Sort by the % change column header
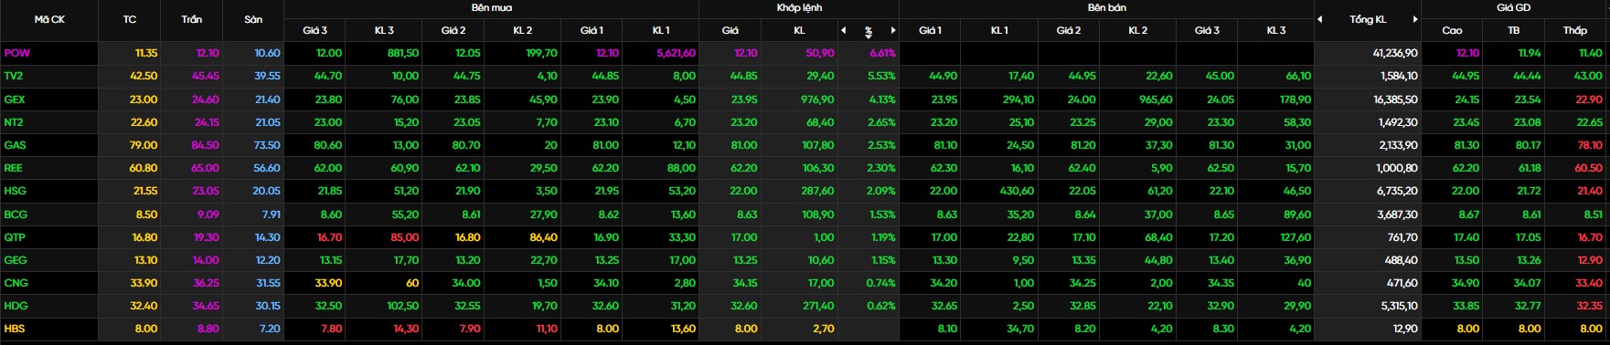The image size is (1610, 345). point(869,31)
